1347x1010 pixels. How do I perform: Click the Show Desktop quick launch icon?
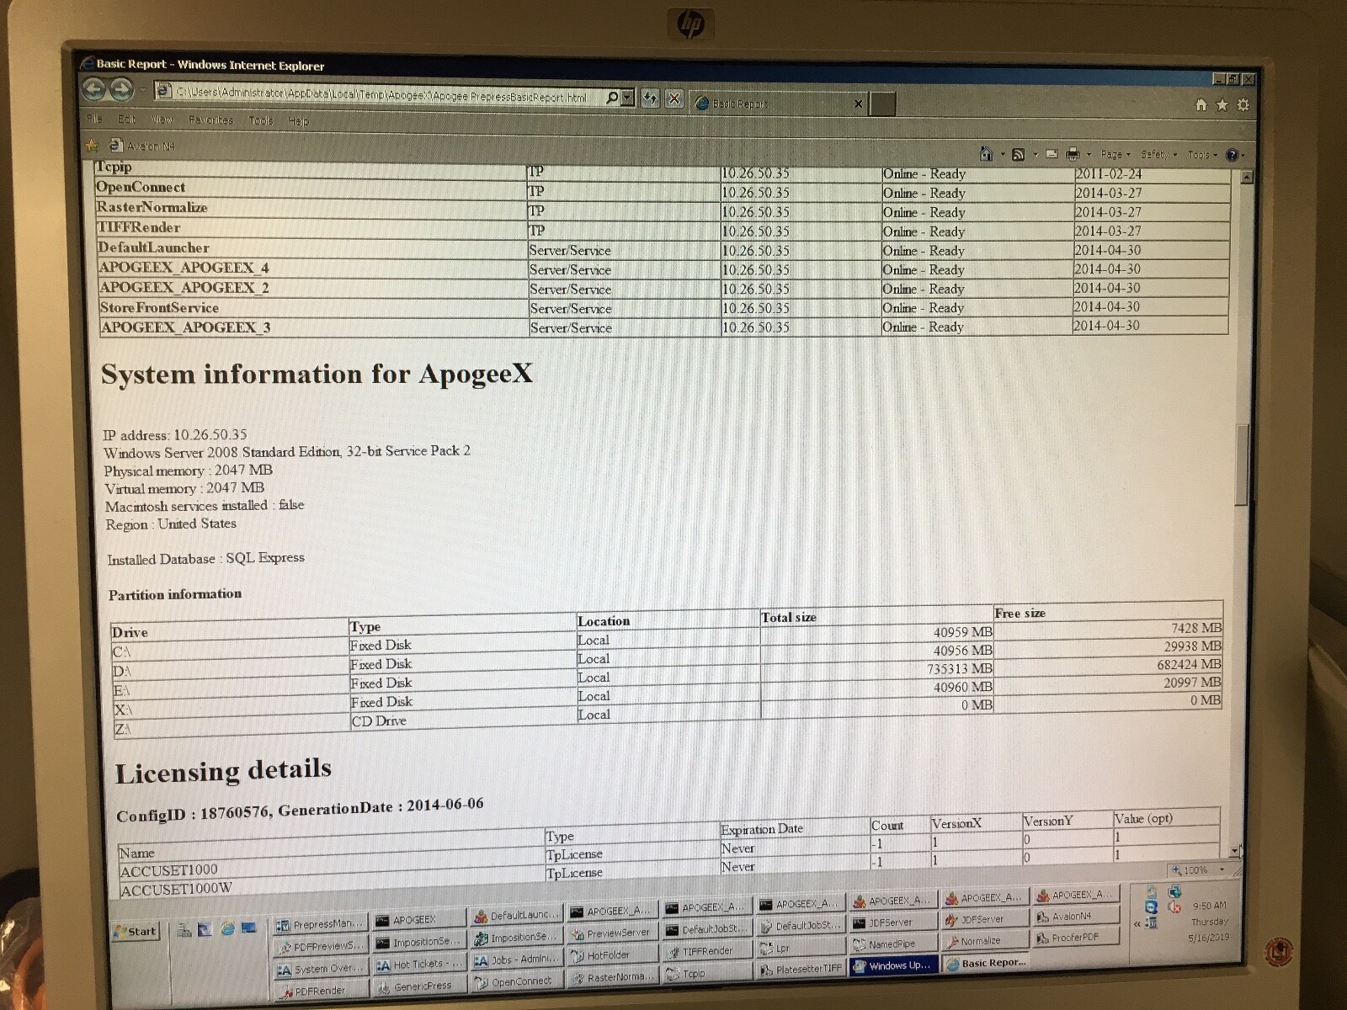[x=248, y=928]
